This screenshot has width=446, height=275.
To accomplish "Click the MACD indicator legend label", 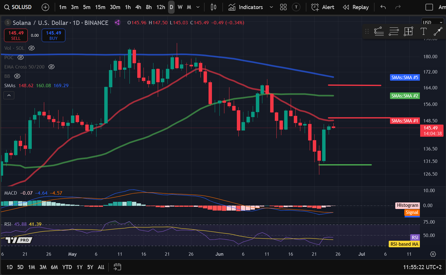I will pyautogui.click(x=11, y=193).
